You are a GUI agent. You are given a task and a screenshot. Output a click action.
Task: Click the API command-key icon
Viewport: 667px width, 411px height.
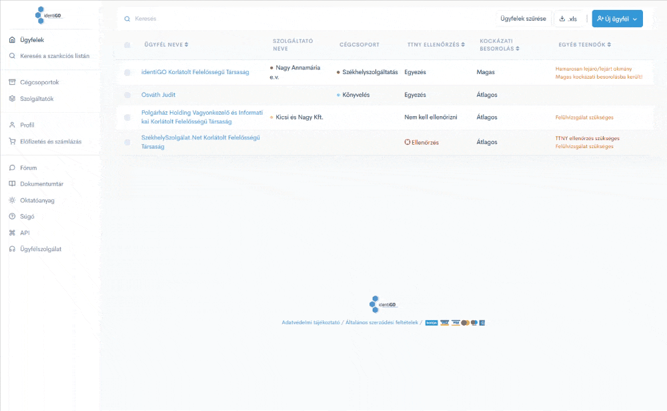[12, 233]
